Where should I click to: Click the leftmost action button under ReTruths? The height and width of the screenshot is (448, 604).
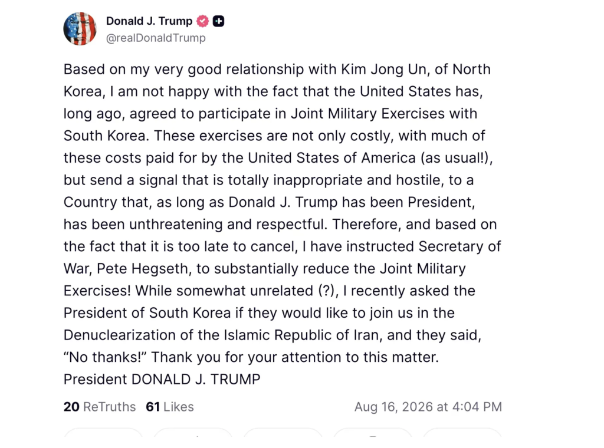tap(103, 433)
